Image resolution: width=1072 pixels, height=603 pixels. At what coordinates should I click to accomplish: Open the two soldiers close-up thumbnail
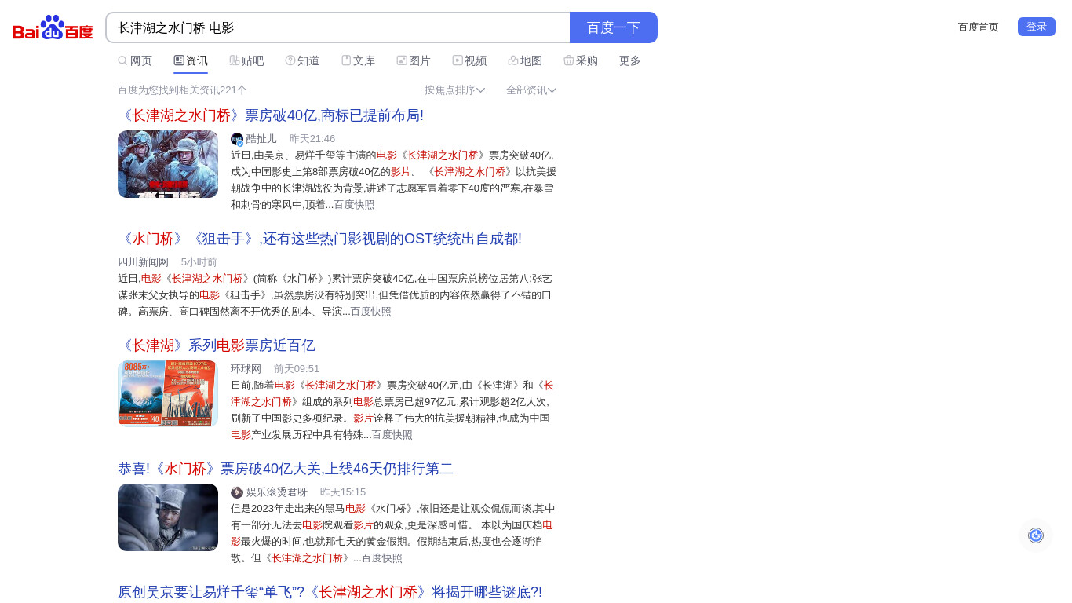(x=168, y=517)
